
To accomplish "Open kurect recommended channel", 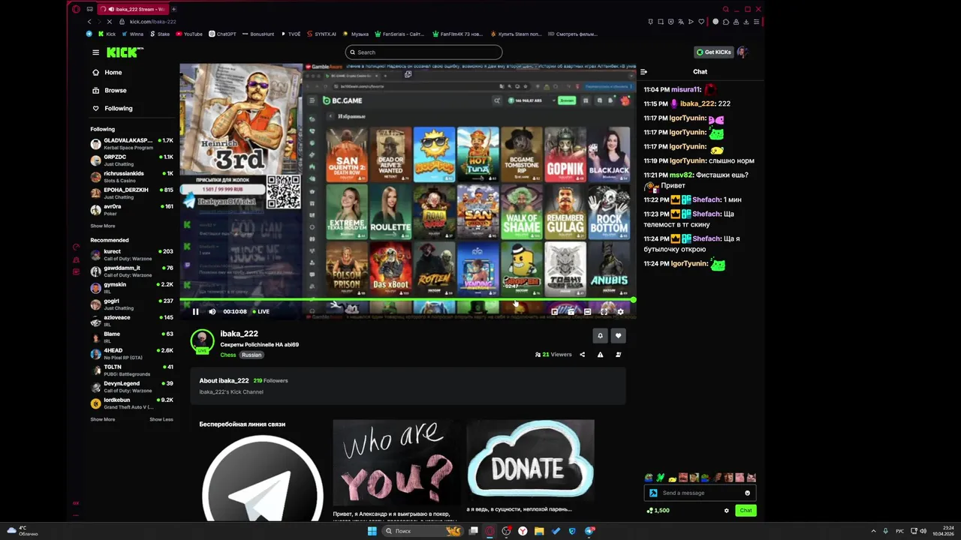I will [x=132, y=255].
